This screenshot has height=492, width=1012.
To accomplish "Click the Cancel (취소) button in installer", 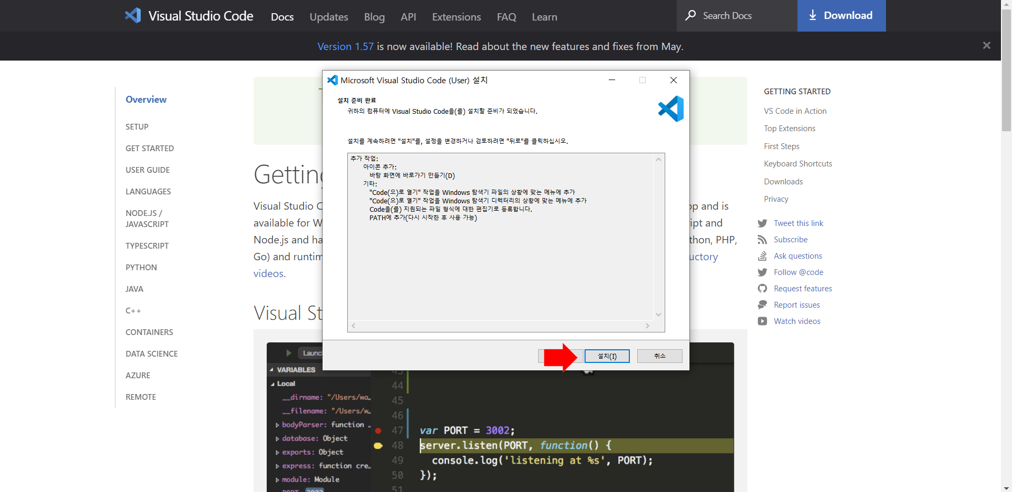I will pos(660,356).
